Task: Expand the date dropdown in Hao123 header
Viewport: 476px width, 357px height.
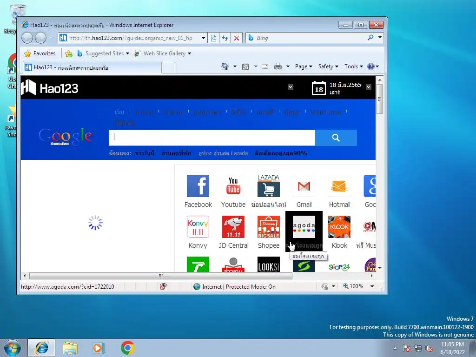Action: tap(369, 87)
